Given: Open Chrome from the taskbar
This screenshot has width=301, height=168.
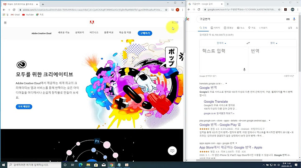Looking at the screenshot, I should click(111, 165).
